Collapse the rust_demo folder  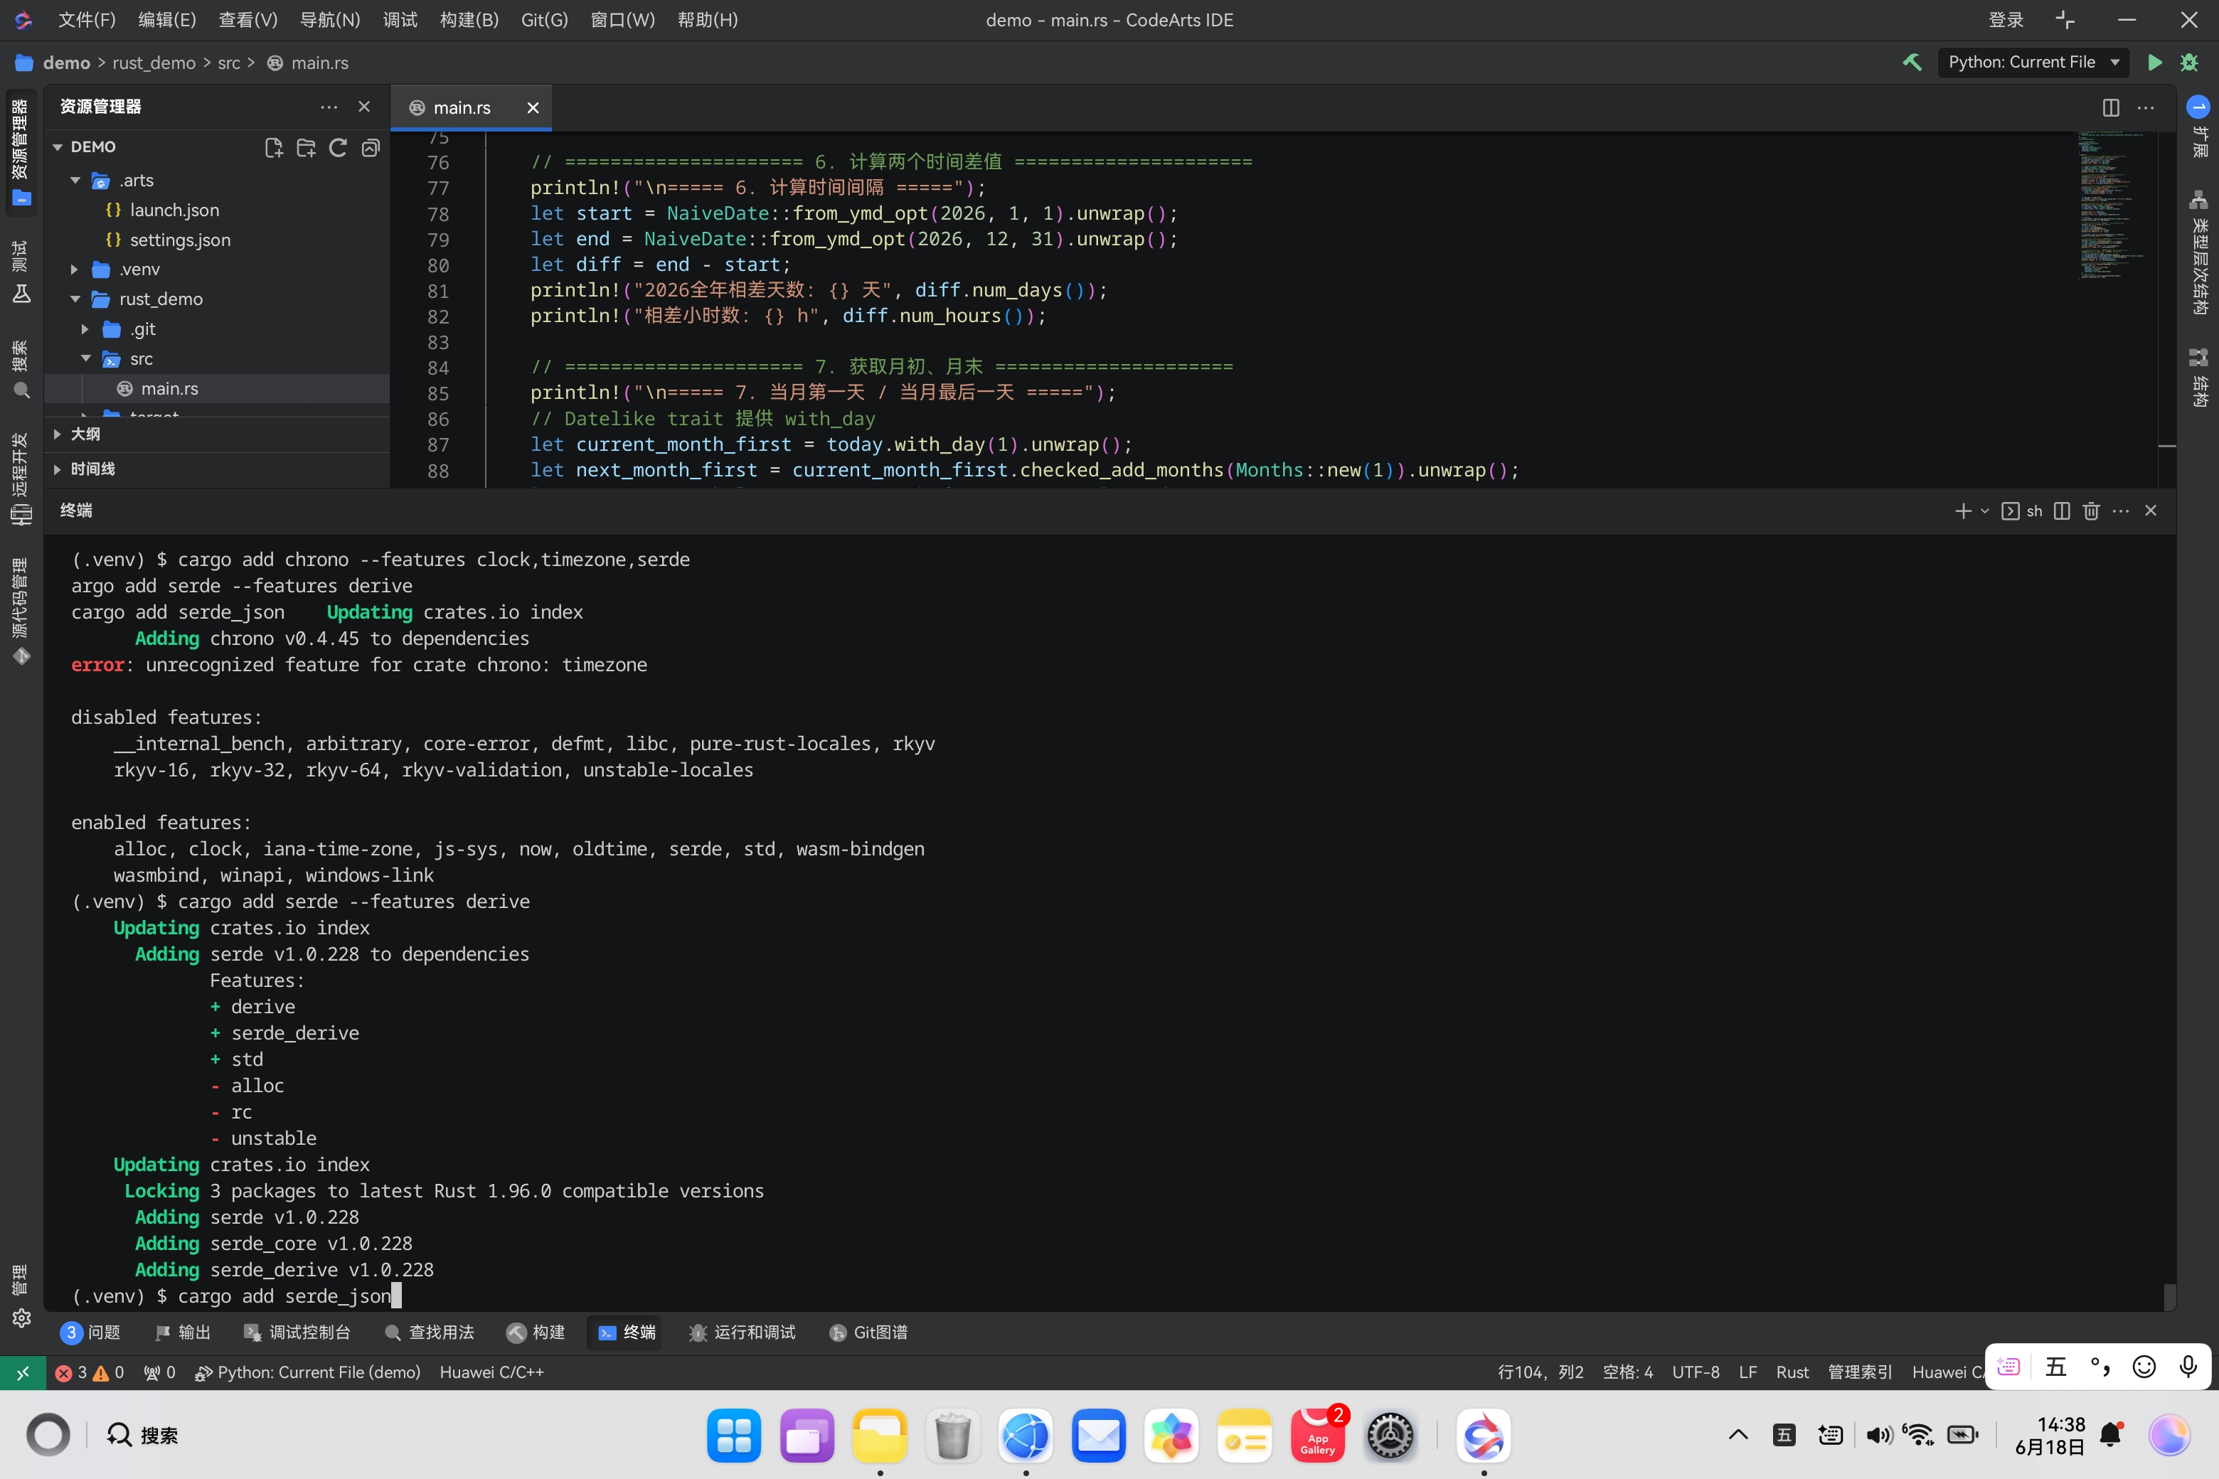pos(75,299)
